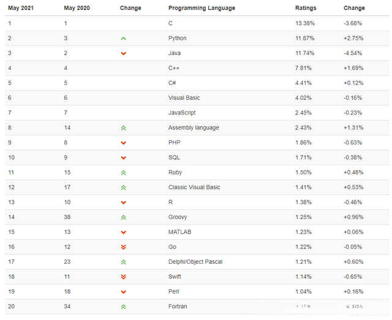
Task: Select the Python language name
Action: click(x=177, y=38)
